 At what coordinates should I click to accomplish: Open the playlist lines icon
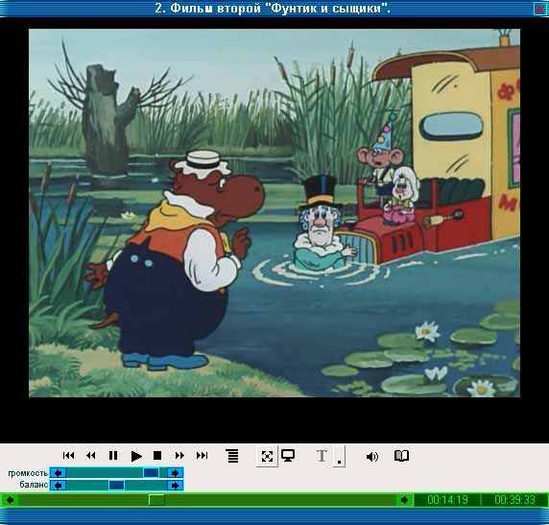coord(232,456)
